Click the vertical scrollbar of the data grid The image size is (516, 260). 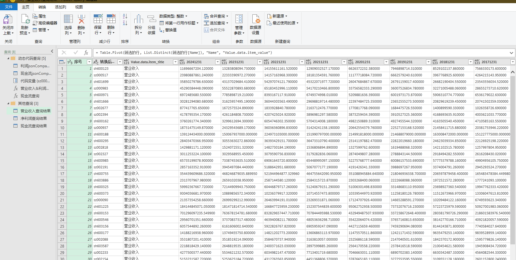(513, 156)
